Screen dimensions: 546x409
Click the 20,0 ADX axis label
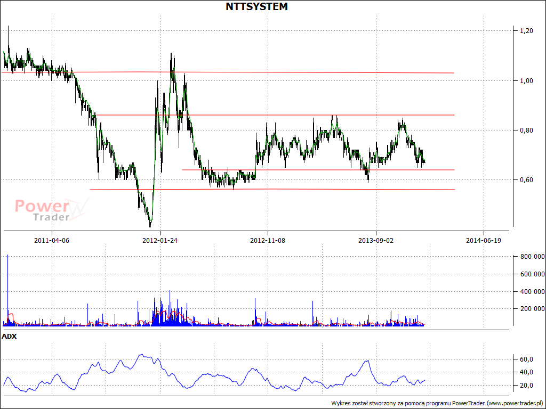coord(526,386)
